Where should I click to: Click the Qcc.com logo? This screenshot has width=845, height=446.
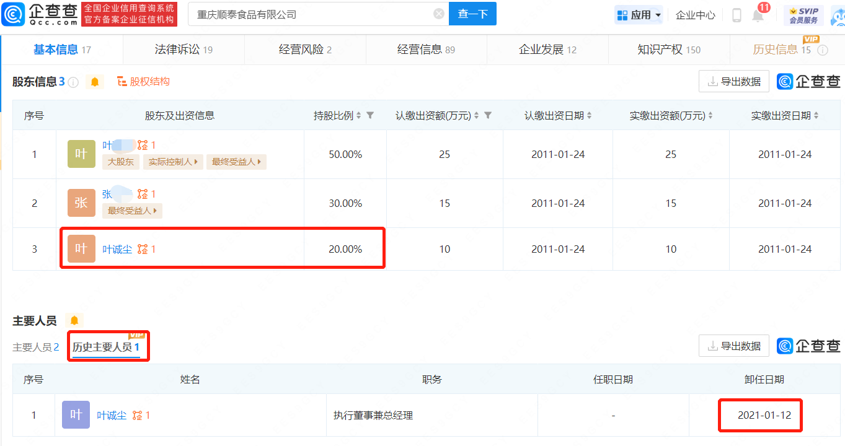click(40, 14)
